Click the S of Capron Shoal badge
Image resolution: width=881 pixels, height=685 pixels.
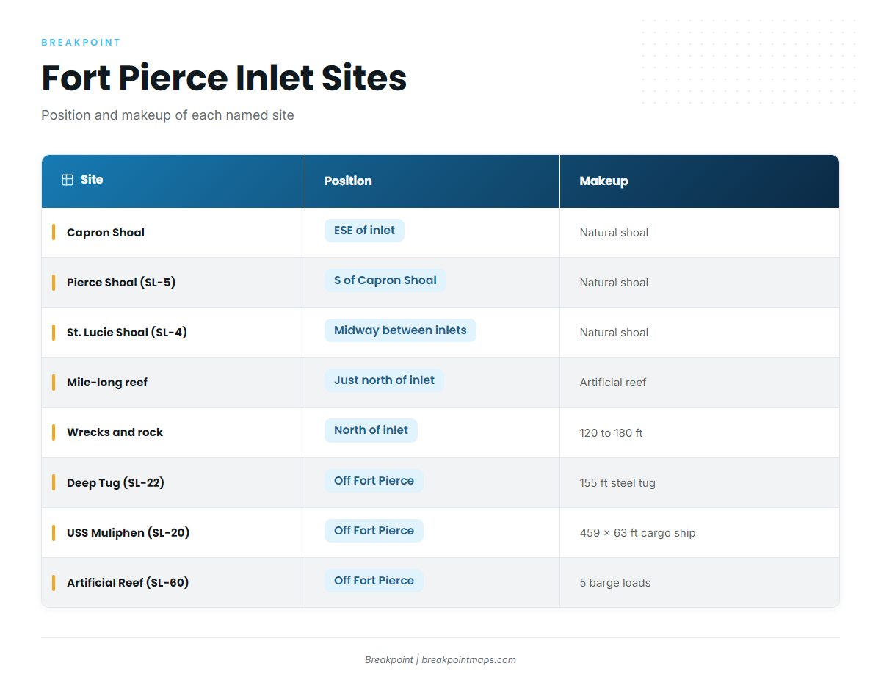pos(385,280)
